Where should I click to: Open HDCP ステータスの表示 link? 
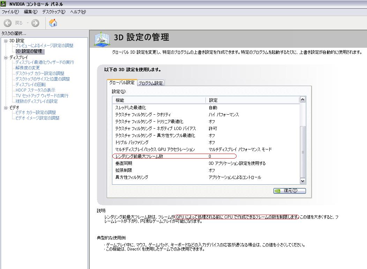35,90
